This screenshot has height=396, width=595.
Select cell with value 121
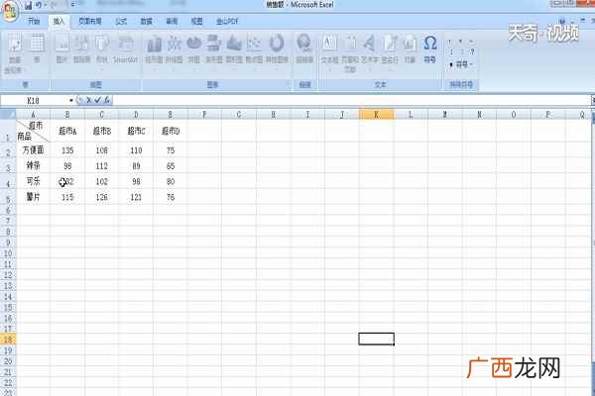(136, 197)
